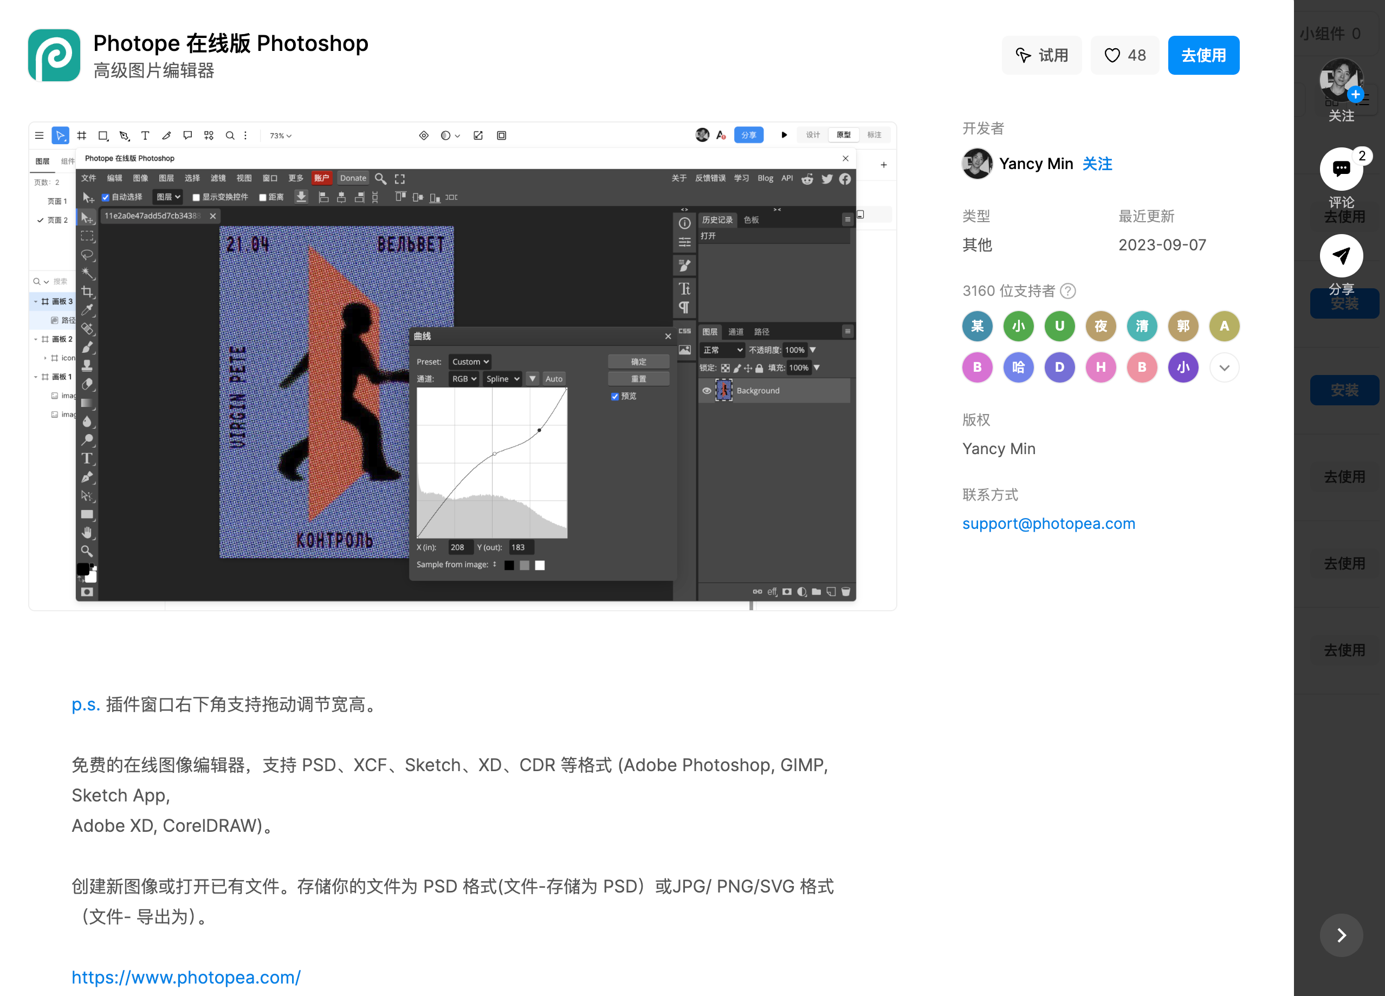
Task: Select the Crop tool in Photopea toolbox
Action: point(87,292)
